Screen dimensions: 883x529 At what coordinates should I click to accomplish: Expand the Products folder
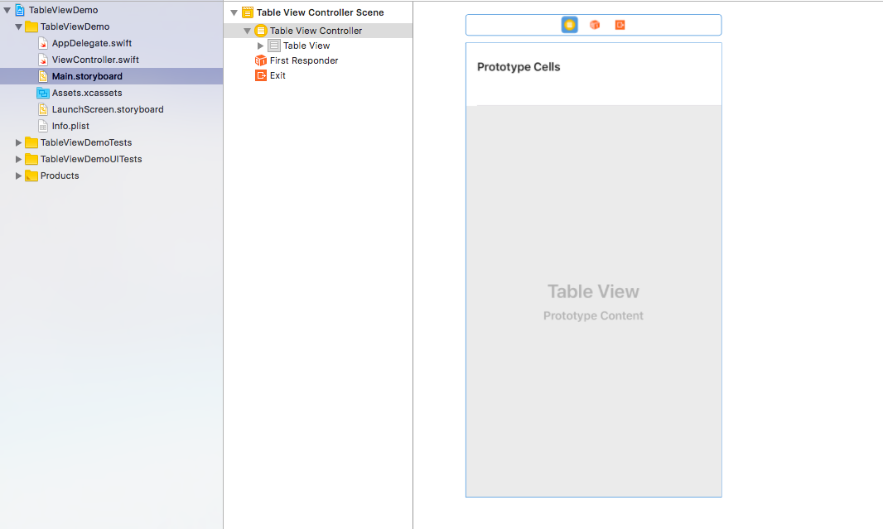[x=19, y=176]
